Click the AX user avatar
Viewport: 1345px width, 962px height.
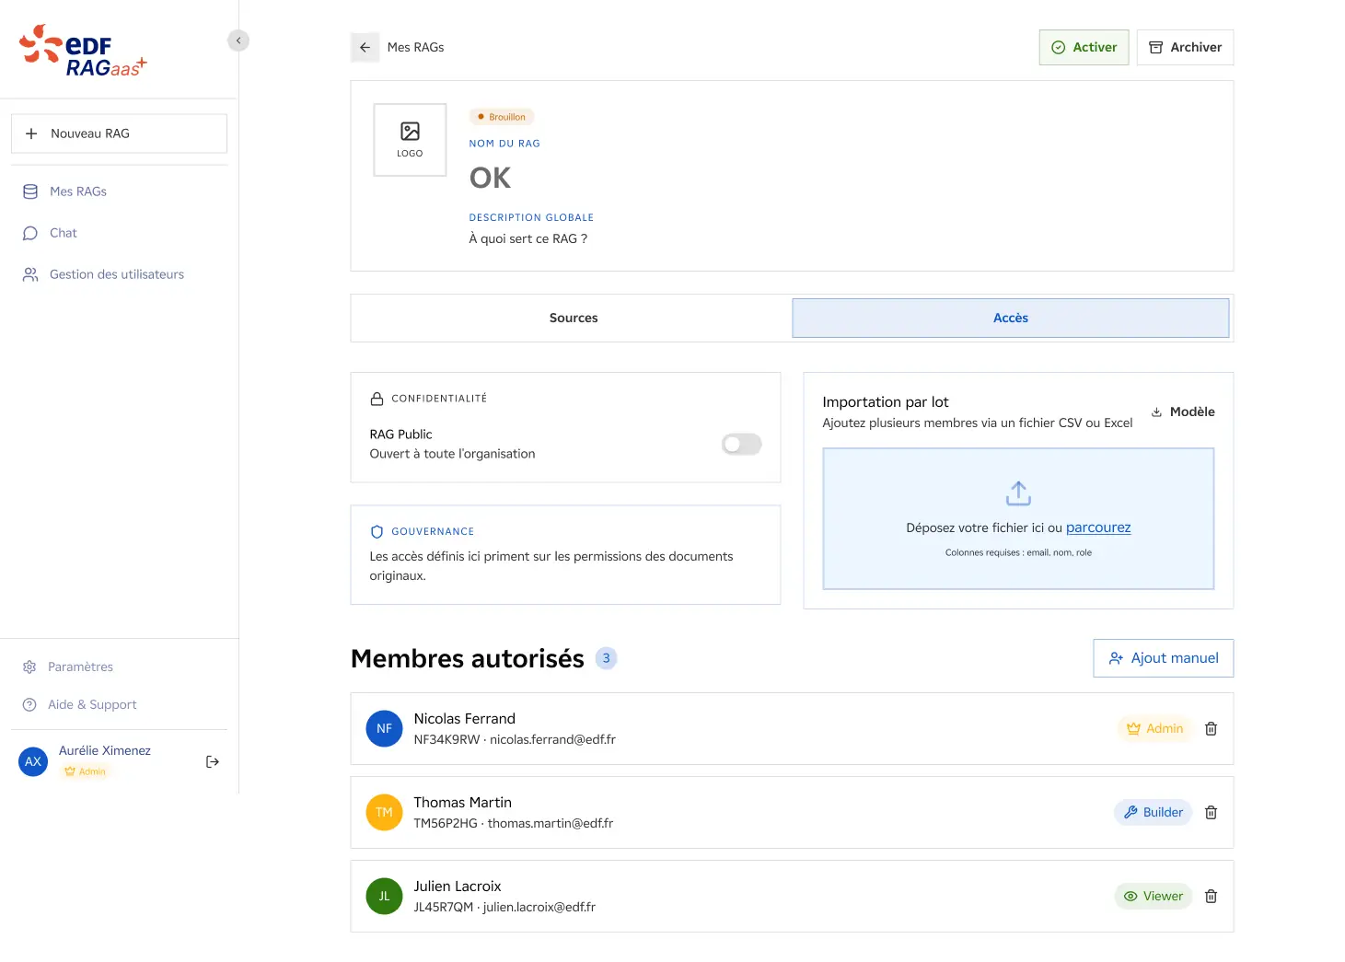tap(33, 761)
